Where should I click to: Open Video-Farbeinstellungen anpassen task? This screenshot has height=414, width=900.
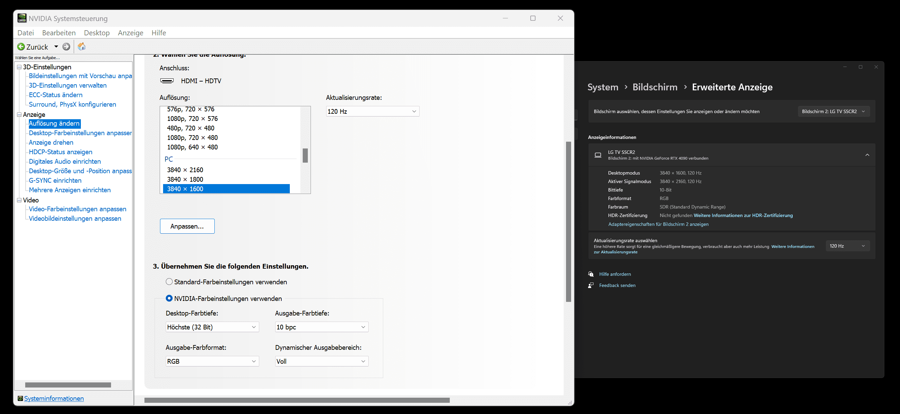click(x=77, y=209)
